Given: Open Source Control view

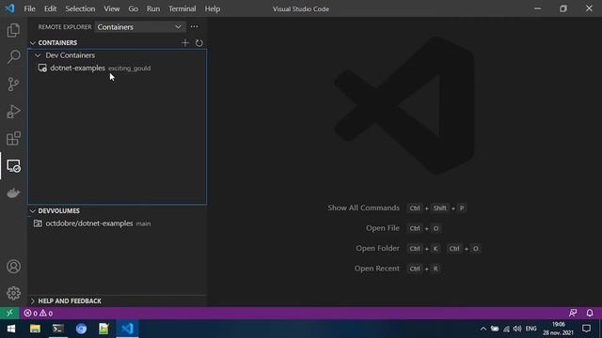Looking at the screenshot, I should [13, 84].
